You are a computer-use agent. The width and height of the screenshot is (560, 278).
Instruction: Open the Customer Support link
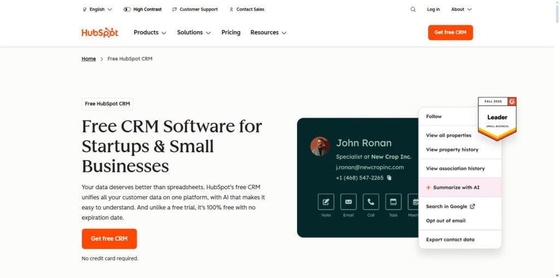click(195, 10)
